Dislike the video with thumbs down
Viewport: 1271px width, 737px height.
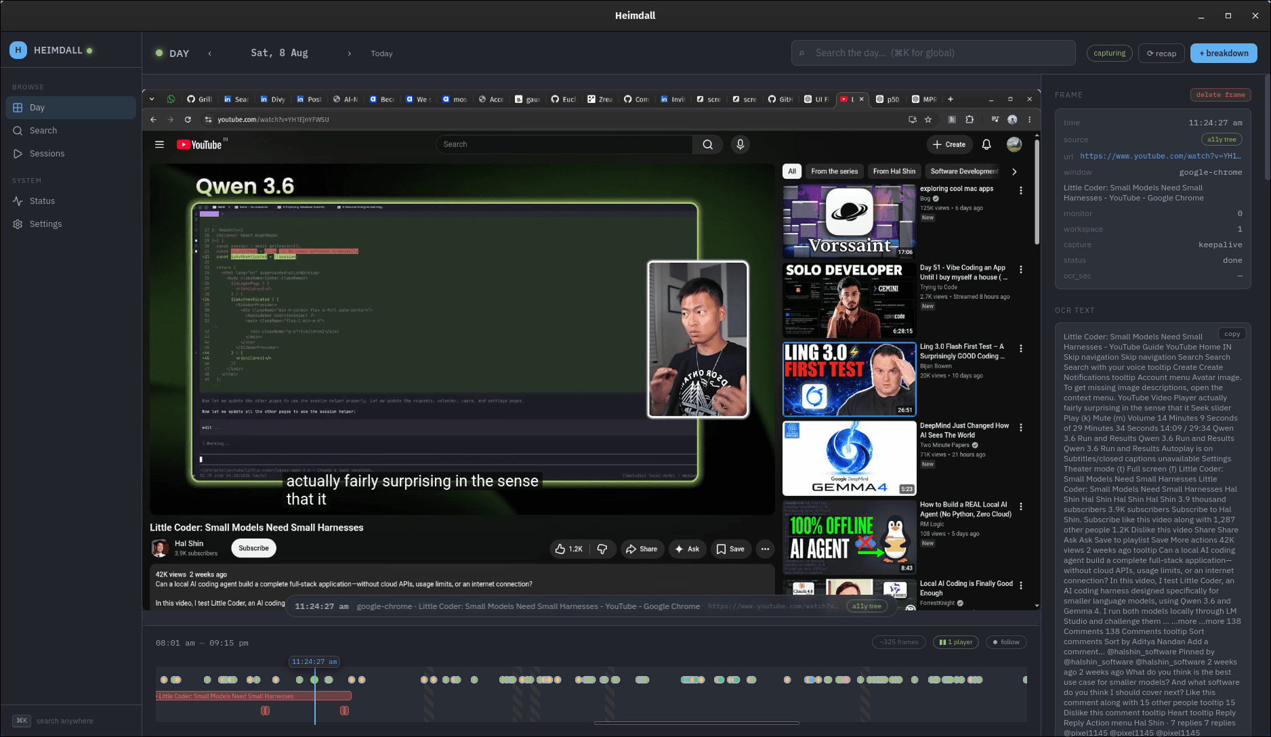tap(602, 549)
